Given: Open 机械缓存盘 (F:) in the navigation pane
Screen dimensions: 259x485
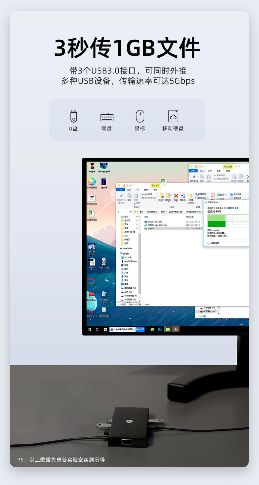Looking at the screenshot, I should (x=129, y=296).
